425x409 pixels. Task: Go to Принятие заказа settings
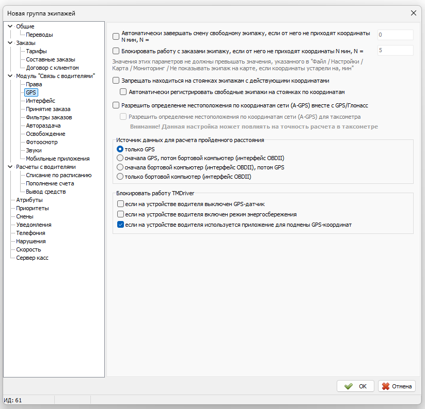click(48, 109)
